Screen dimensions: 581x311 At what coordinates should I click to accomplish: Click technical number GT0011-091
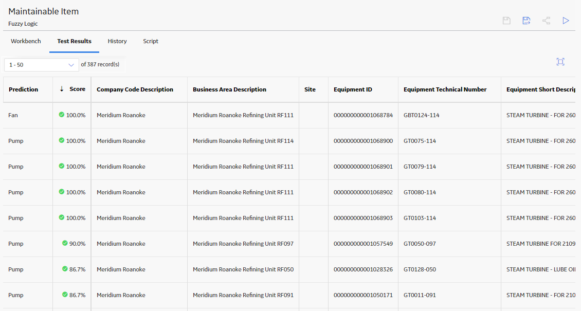coord(420,295)
